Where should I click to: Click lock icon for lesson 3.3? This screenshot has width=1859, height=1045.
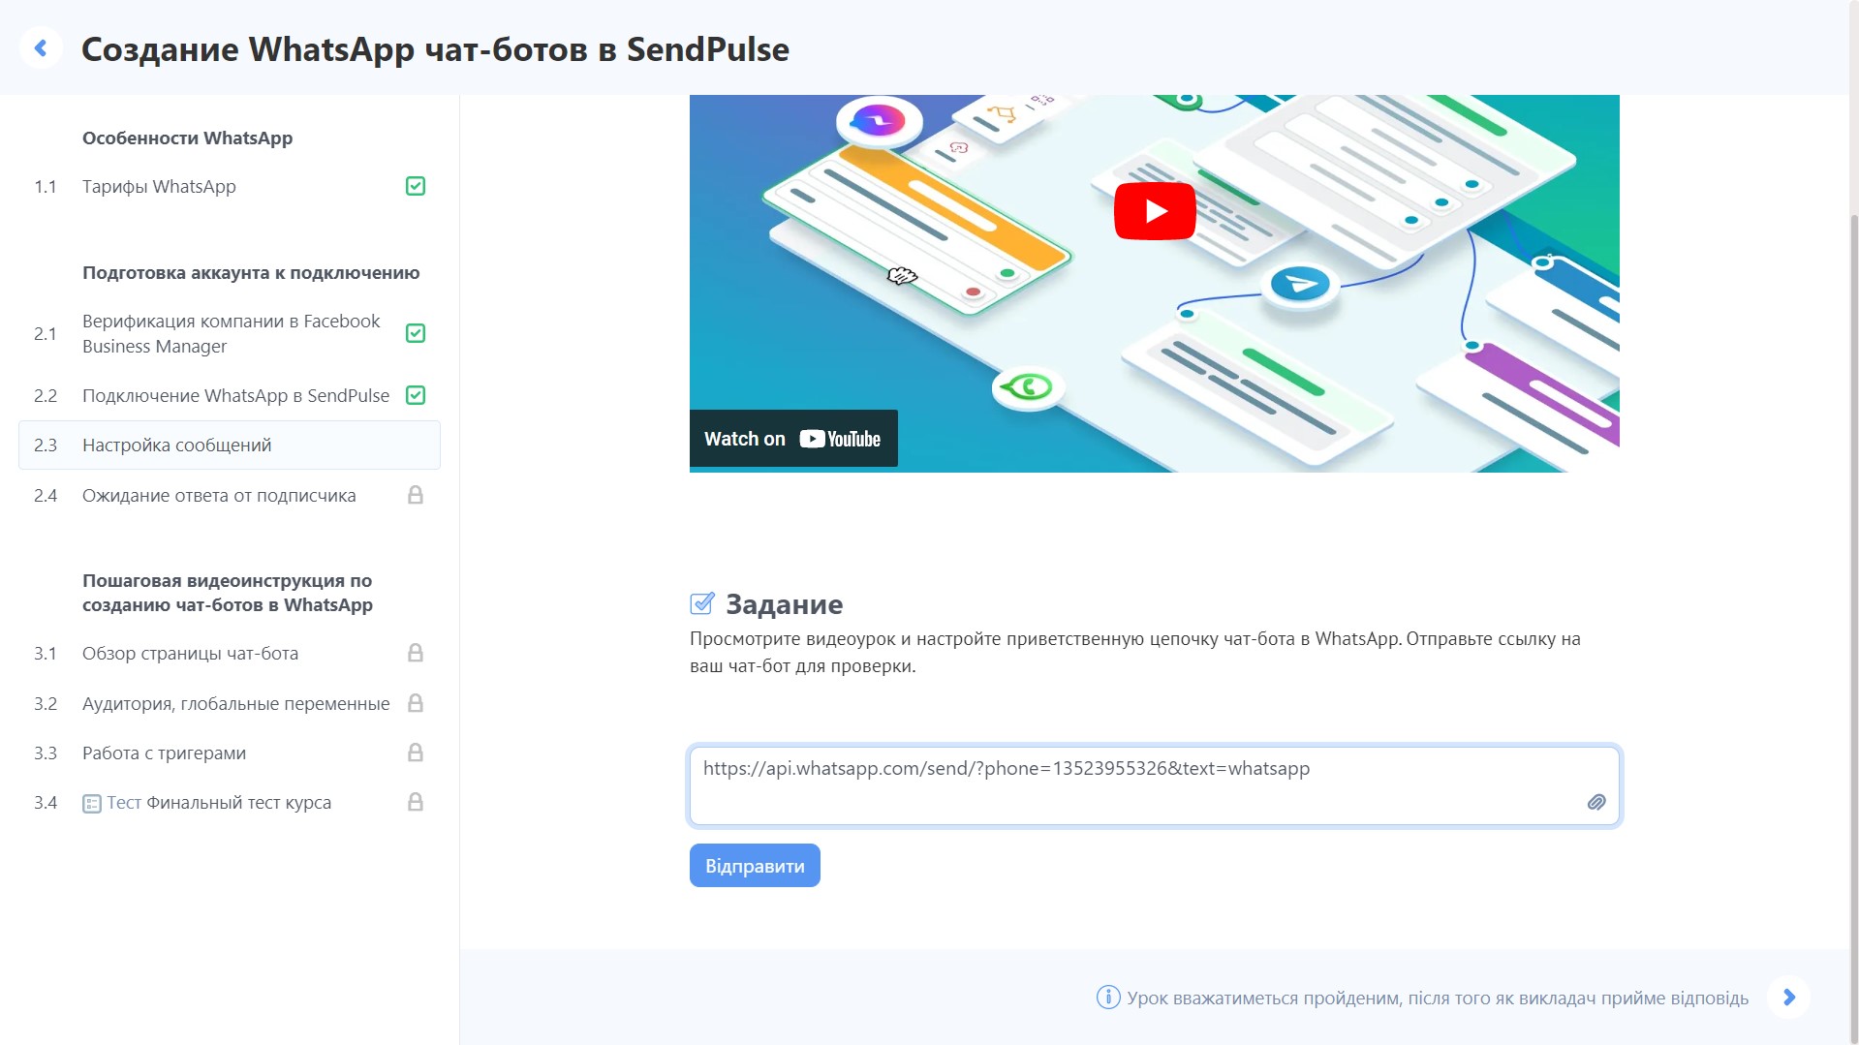click(x=416, y=753)
